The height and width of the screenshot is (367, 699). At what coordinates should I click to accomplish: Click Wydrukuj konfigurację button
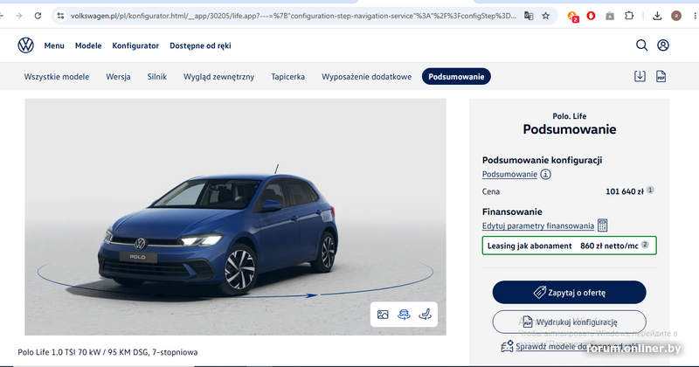pyautogui.click(x=570, y=322)
